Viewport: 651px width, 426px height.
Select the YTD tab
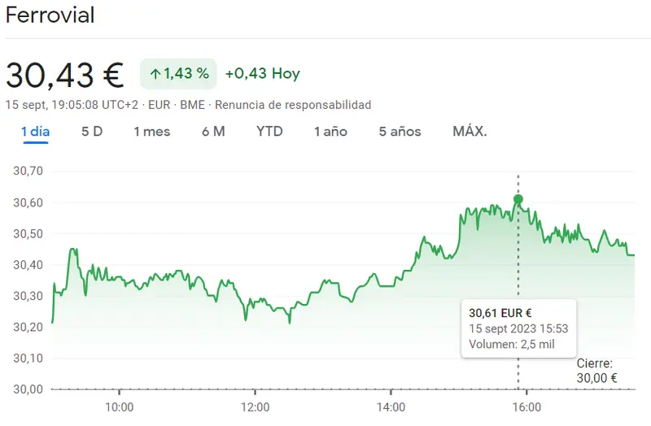pyautogui.click(x=269, y=131)
